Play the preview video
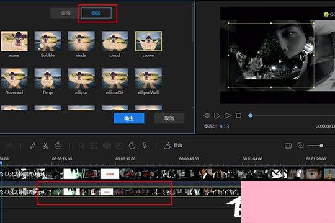This screenshot has height=223, width=335. click(x=217, y=115)
